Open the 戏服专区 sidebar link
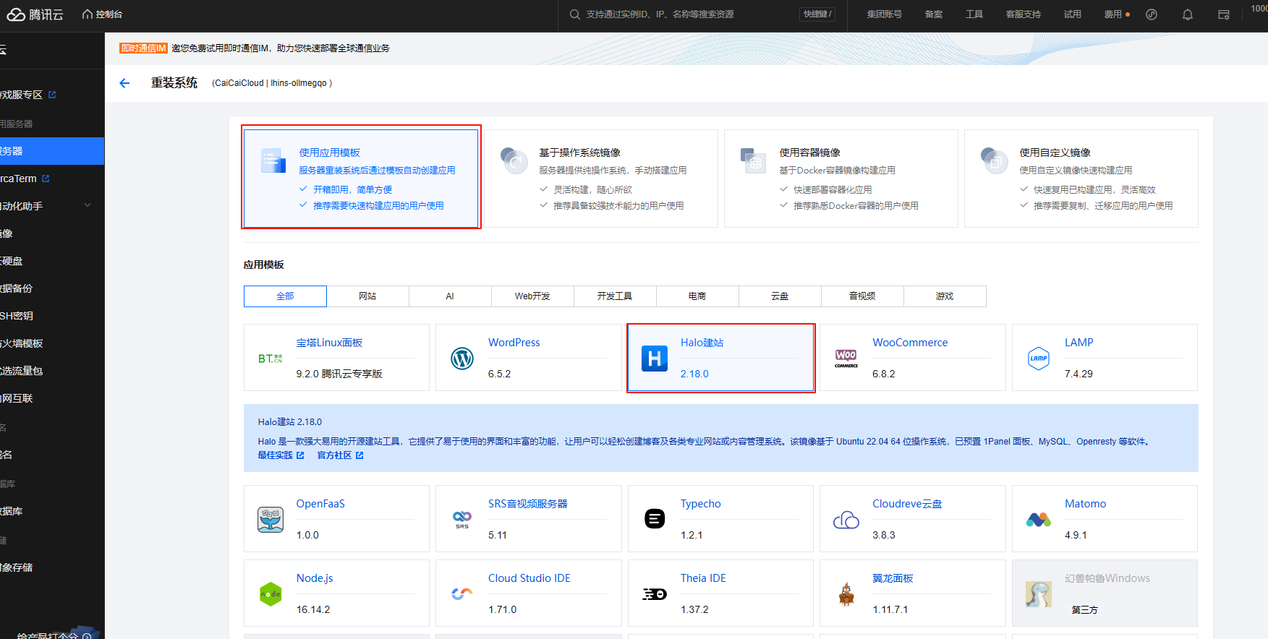Screen dimensions: 1268x639 click(28, 95)
